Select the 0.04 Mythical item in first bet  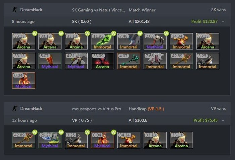24,81
